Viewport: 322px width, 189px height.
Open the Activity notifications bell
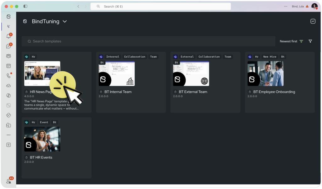(x=8, y=36)
